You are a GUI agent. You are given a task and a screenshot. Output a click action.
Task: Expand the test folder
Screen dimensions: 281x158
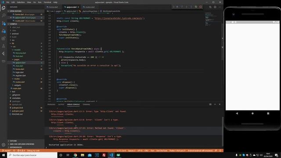pos(14,92)
